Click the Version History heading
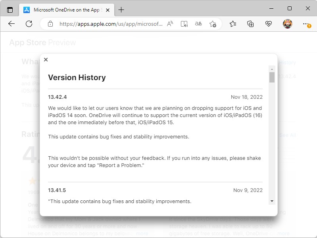 77,77
